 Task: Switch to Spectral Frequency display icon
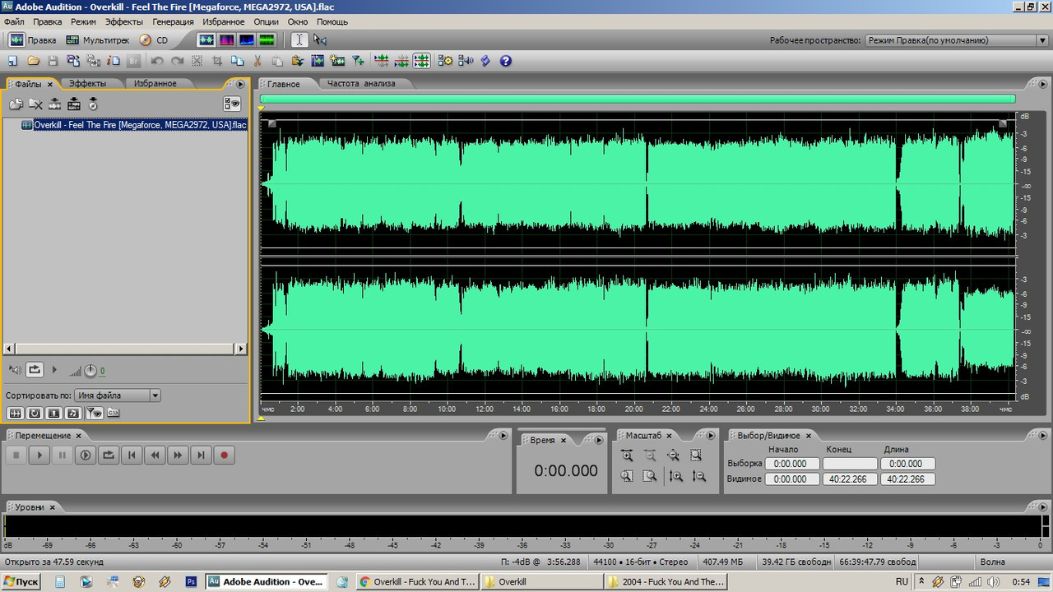[x=226, y=39]
